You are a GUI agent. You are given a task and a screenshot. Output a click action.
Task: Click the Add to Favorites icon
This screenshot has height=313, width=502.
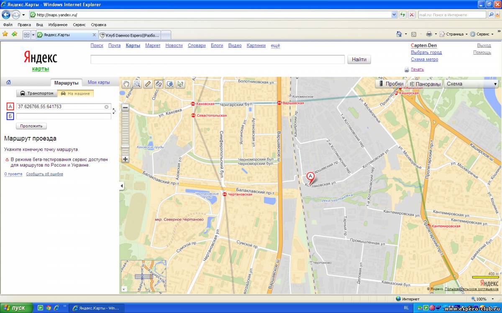pos(15,34)
